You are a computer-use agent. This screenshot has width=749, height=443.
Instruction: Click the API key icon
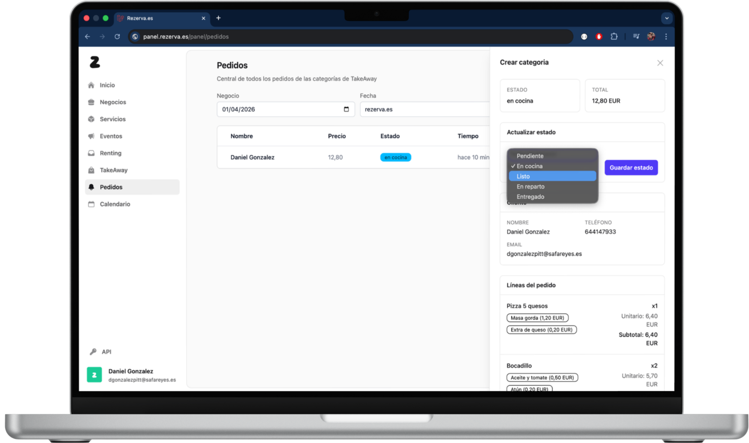[93, 352]
